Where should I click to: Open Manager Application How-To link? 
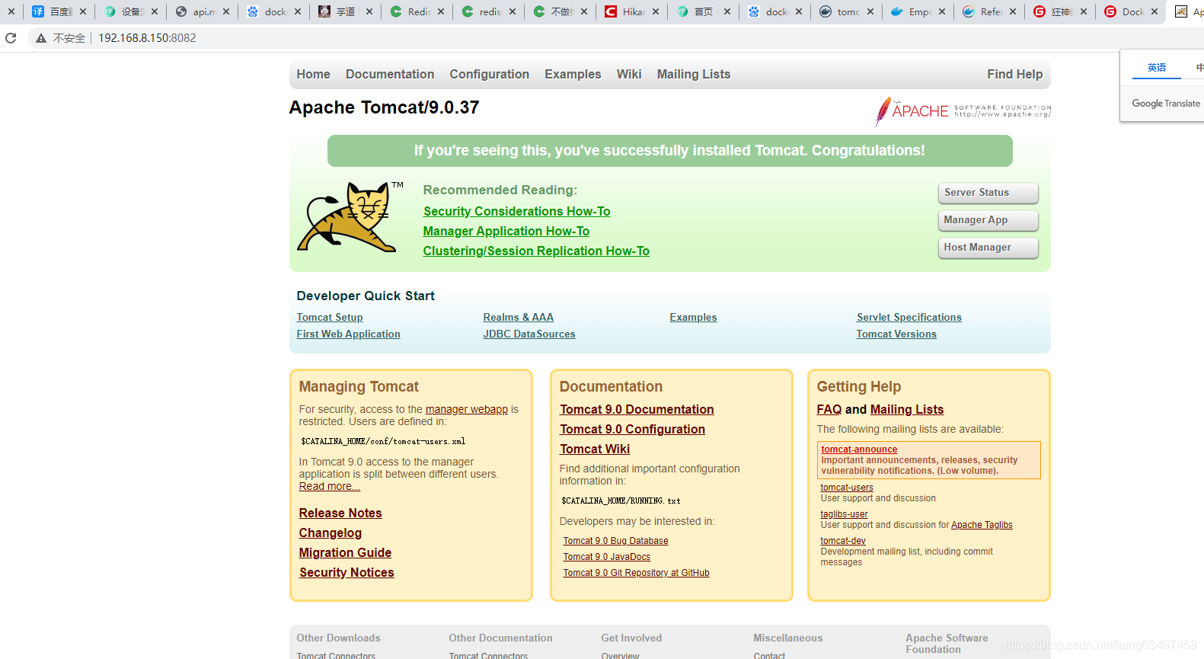pos(506,231)
